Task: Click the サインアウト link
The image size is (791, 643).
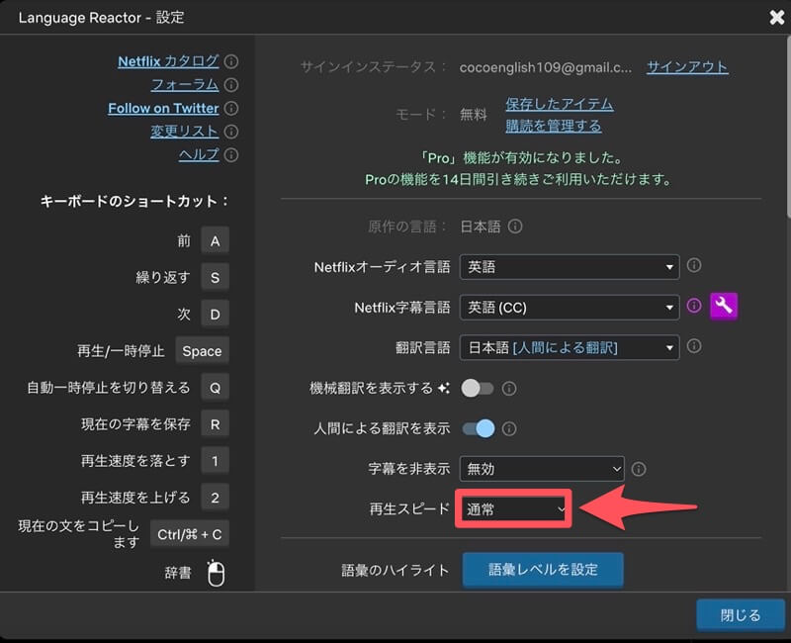Action: 687,67
